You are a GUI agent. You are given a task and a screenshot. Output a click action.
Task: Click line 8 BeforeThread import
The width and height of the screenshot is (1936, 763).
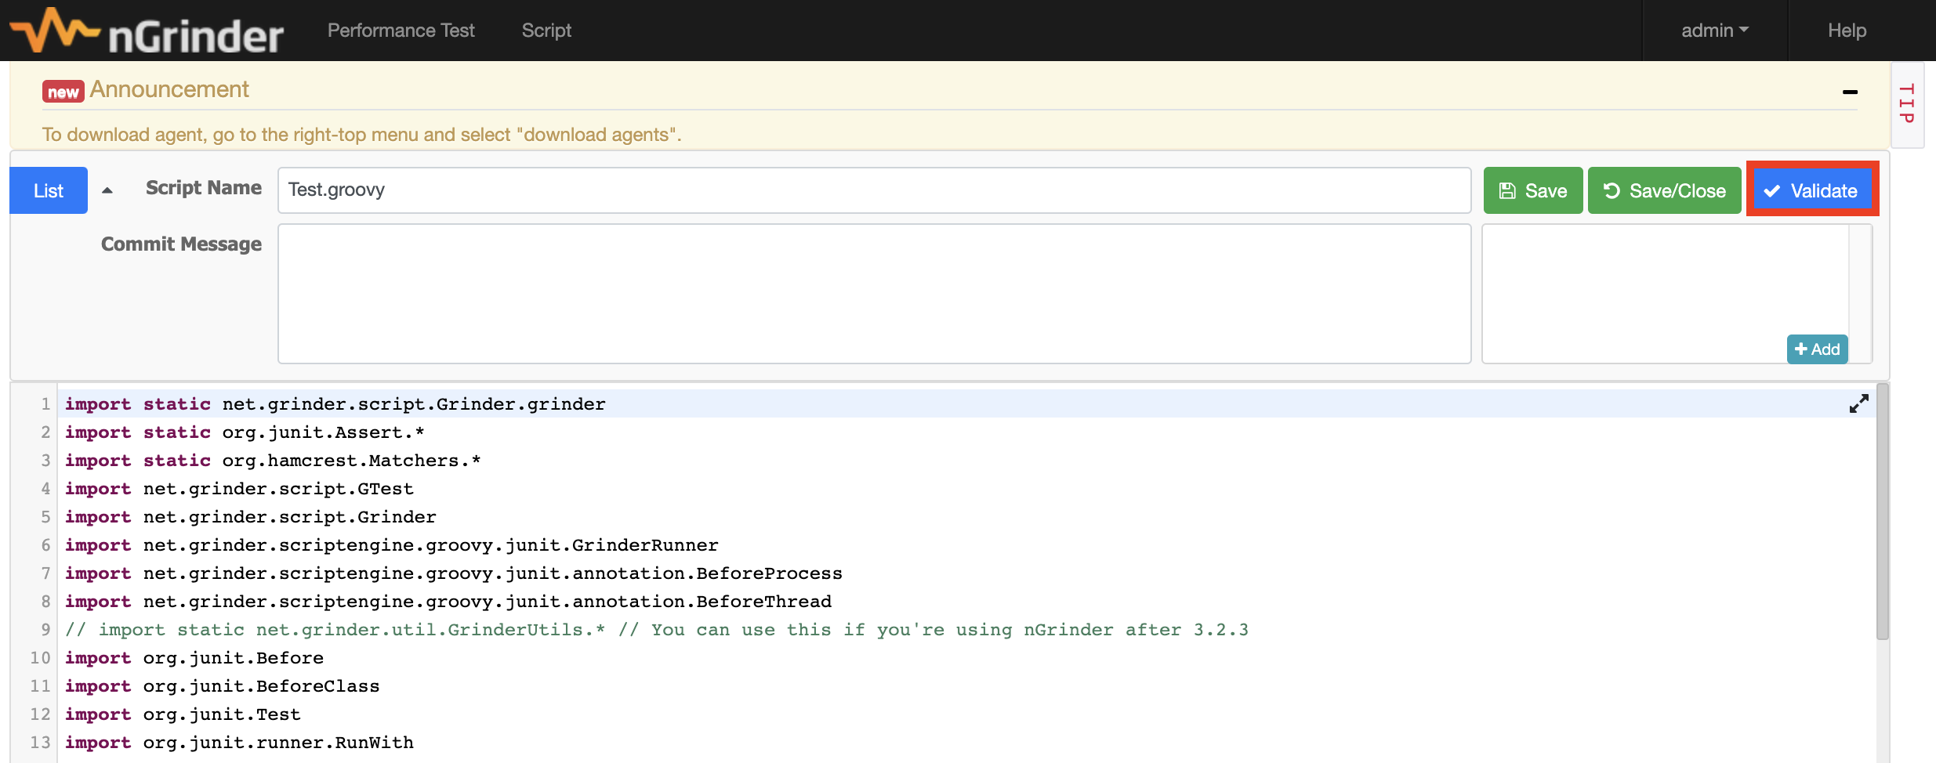tap(448, 602)
